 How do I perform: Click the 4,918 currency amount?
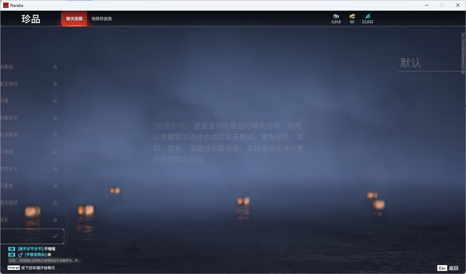pos(336,22)
